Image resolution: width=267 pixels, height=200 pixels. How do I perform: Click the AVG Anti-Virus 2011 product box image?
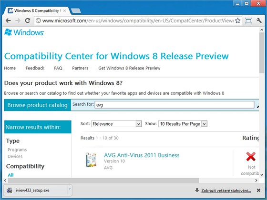click(x=91, y=160)
